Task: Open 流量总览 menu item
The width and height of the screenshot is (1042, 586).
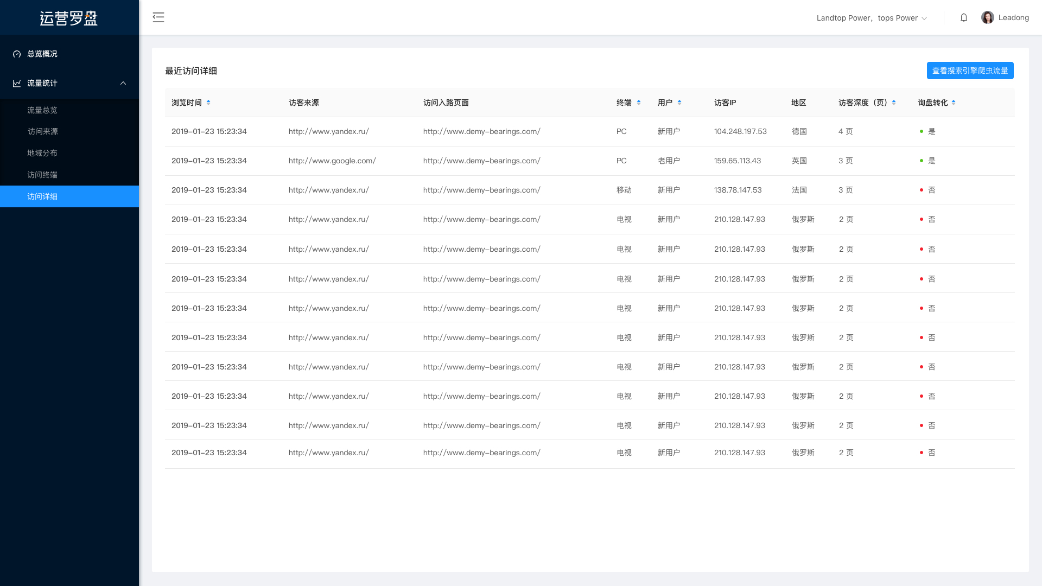Action: 42,110
